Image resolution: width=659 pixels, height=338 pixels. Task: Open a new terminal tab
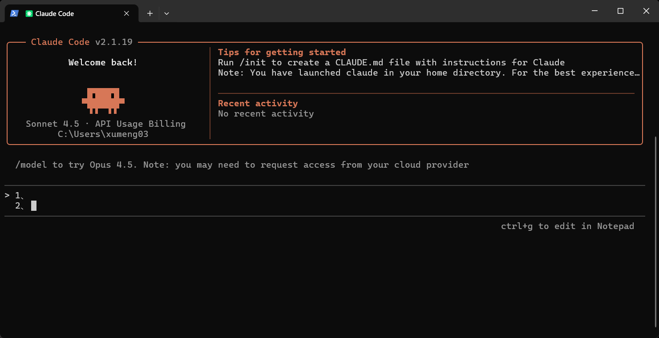150,13
